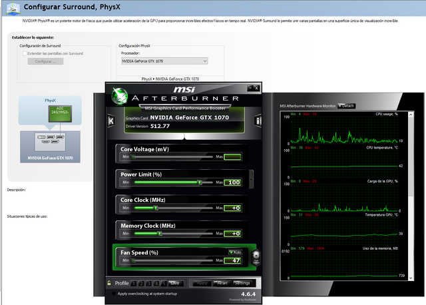
Task: Expand the Power Limit extra options arrow
Action: [251, 179]
